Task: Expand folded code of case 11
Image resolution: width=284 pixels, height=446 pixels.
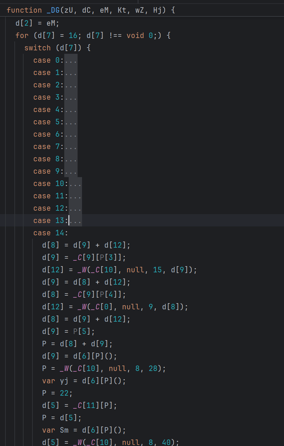Action: click(75, 196)
